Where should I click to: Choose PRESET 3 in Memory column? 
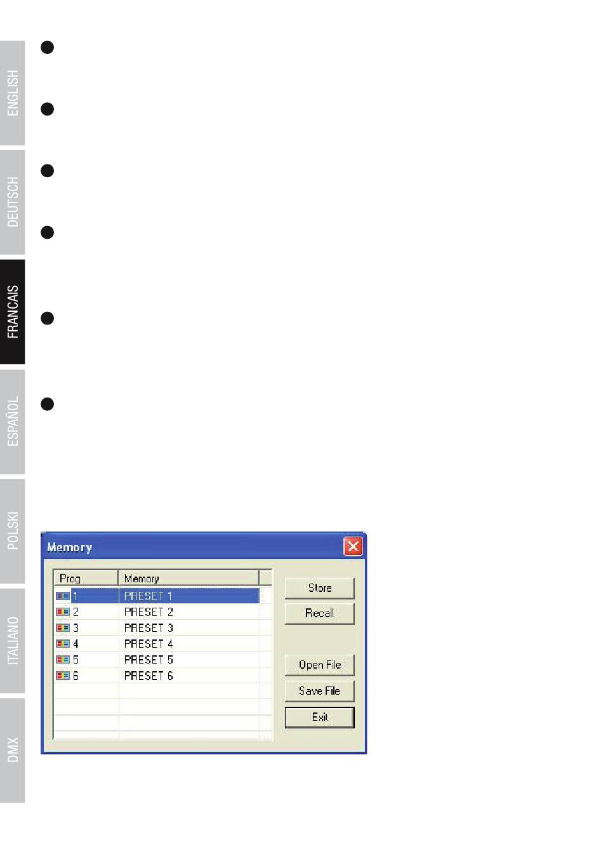(x=149, y=628)
